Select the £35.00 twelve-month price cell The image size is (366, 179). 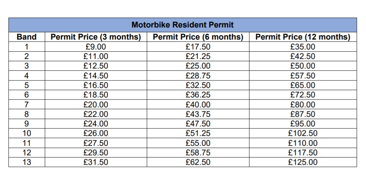click(x=303, y=47)
